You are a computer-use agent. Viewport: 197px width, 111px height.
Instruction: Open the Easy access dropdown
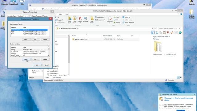(100, 20)
